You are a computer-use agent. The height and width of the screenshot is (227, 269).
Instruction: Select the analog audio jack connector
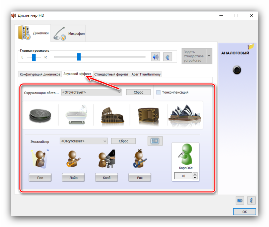pyautogui.click(x=237, y=70)
